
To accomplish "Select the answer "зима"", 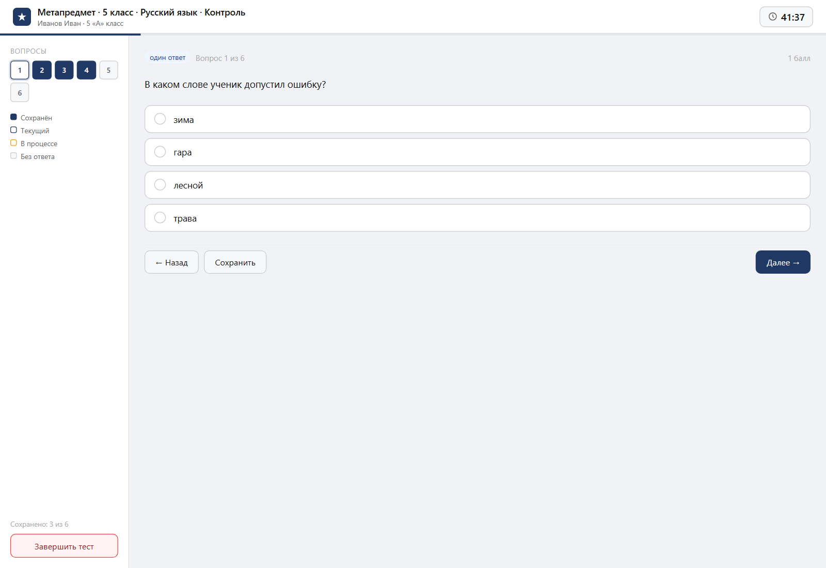I will pyautogui.click(x=477, y=119).
